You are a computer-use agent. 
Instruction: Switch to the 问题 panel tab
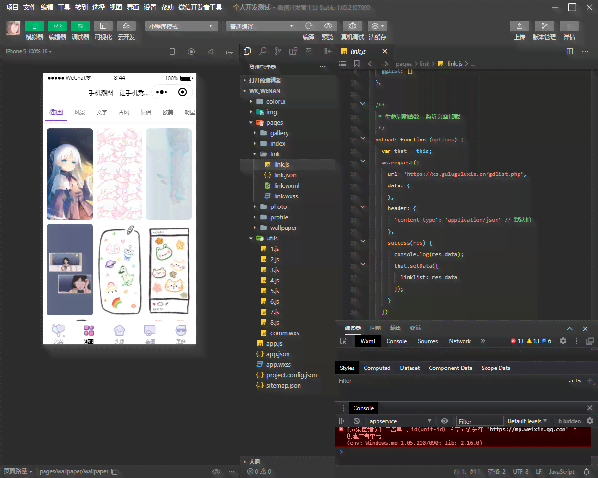pos(376,328)
